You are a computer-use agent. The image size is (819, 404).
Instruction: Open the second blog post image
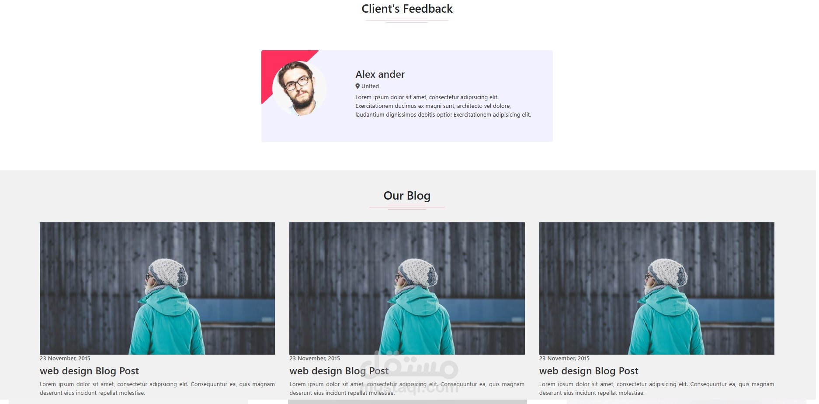pos(407,288)
